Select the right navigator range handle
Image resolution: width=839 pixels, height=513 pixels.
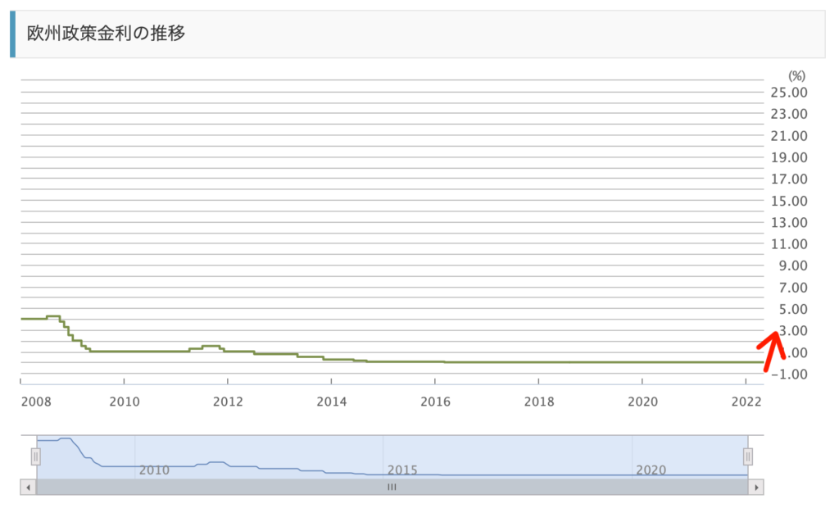click(x=747, y=456)
